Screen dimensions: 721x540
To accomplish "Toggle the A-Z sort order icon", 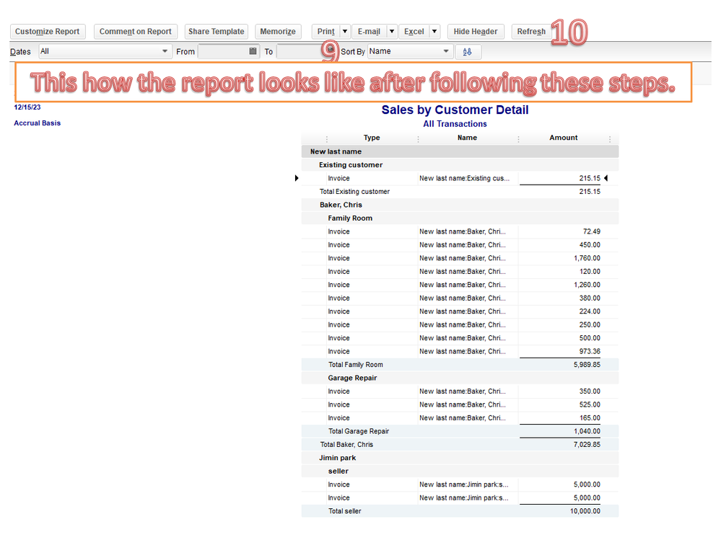I will point(468,52).
